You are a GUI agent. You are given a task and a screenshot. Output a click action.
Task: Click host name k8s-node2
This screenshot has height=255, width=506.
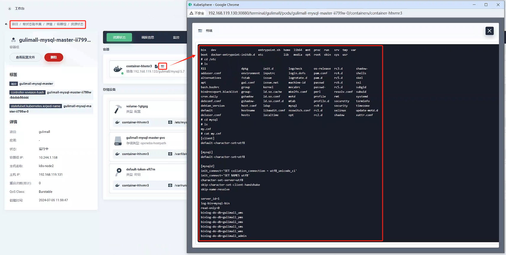tap(46, 166)
